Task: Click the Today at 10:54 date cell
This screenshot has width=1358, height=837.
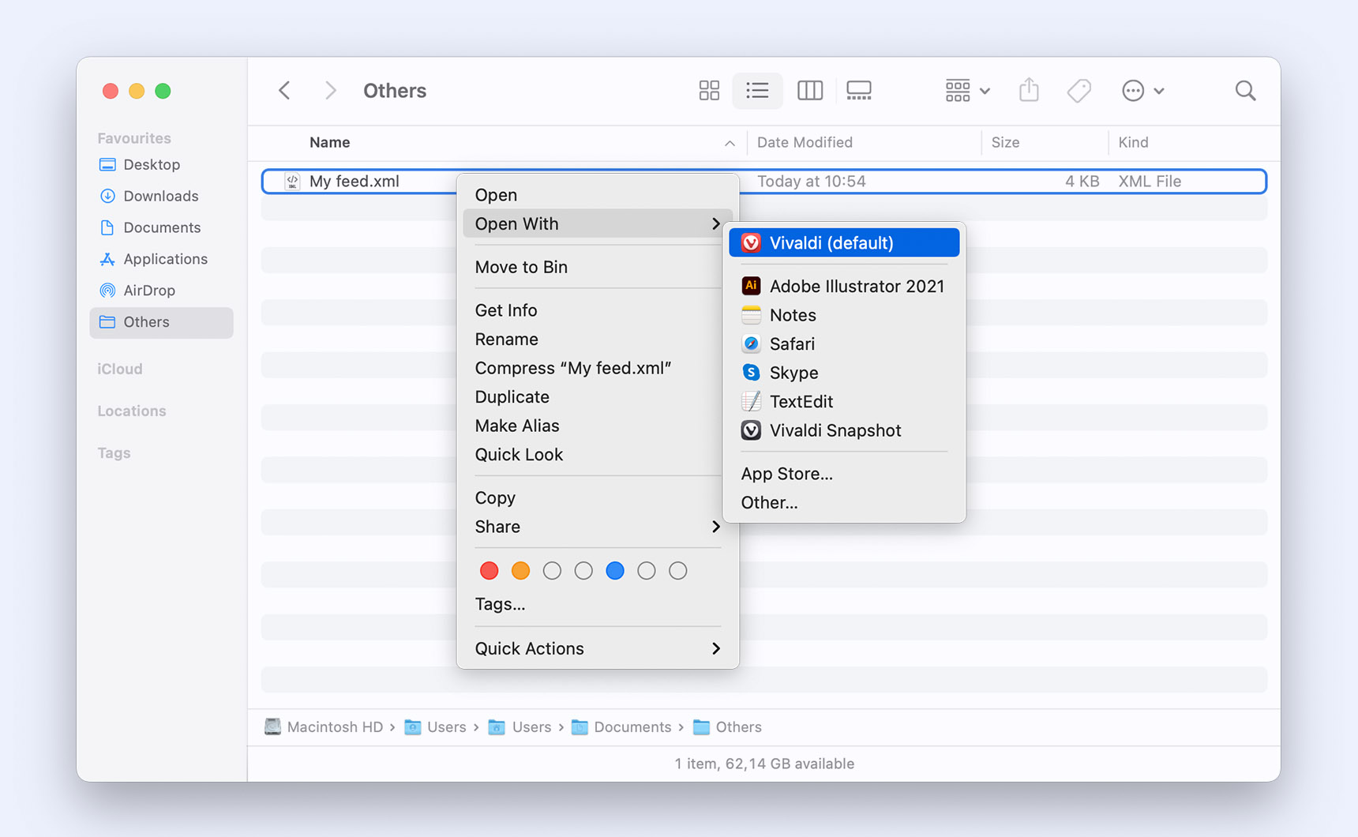Action: [x=812, y=182]
